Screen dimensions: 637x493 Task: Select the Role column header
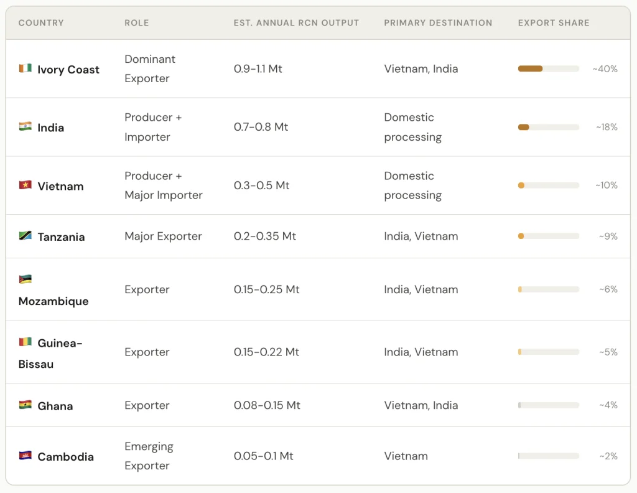click(x=136, y=23)
